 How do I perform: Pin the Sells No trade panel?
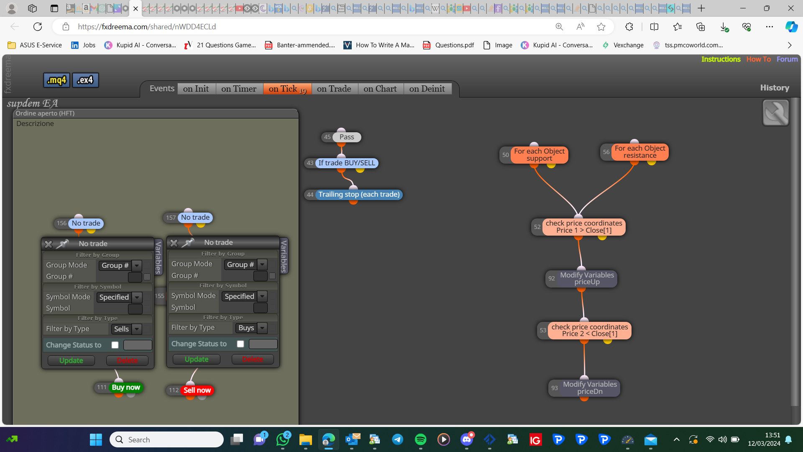(62, 244)
